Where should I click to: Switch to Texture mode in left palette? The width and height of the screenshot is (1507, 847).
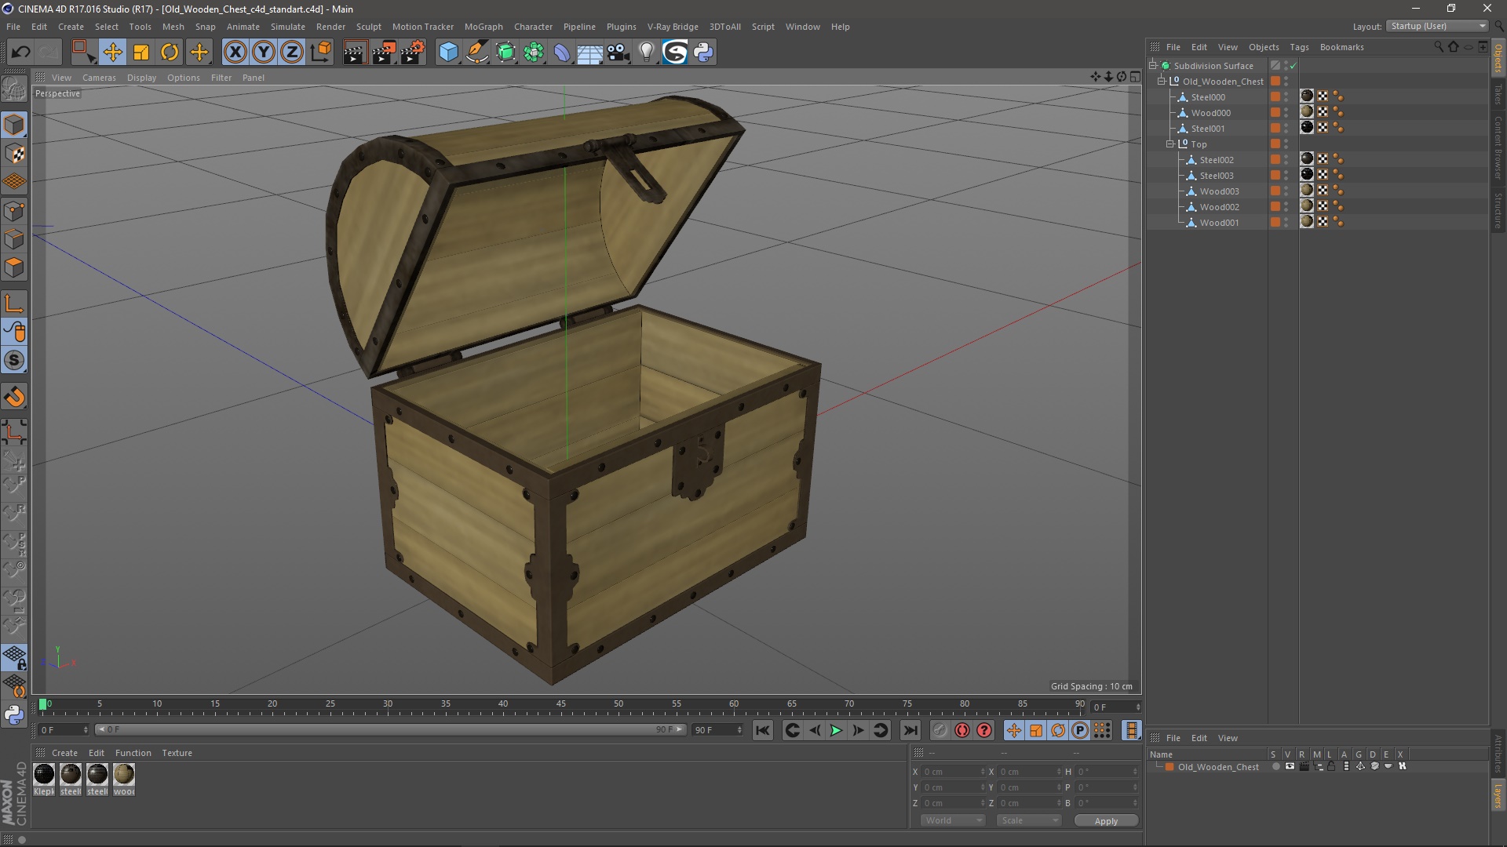point(14,154)
